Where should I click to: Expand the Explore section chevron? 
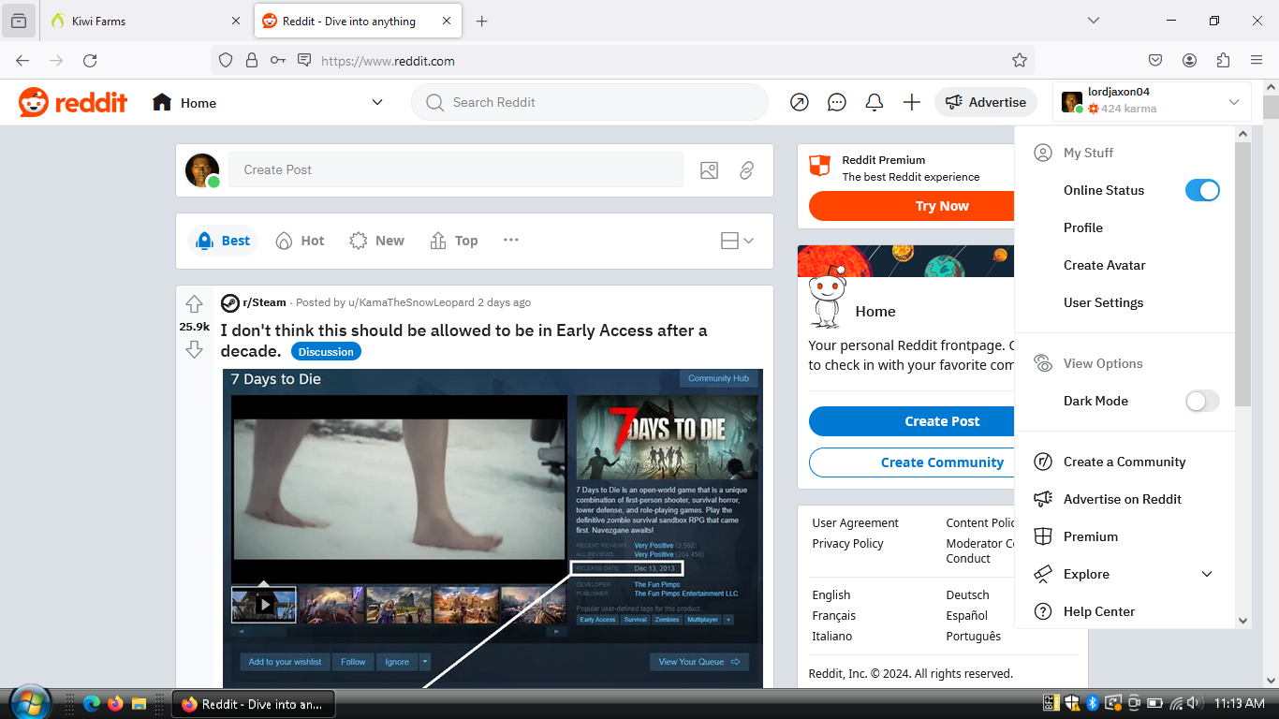pos(1207,574)
